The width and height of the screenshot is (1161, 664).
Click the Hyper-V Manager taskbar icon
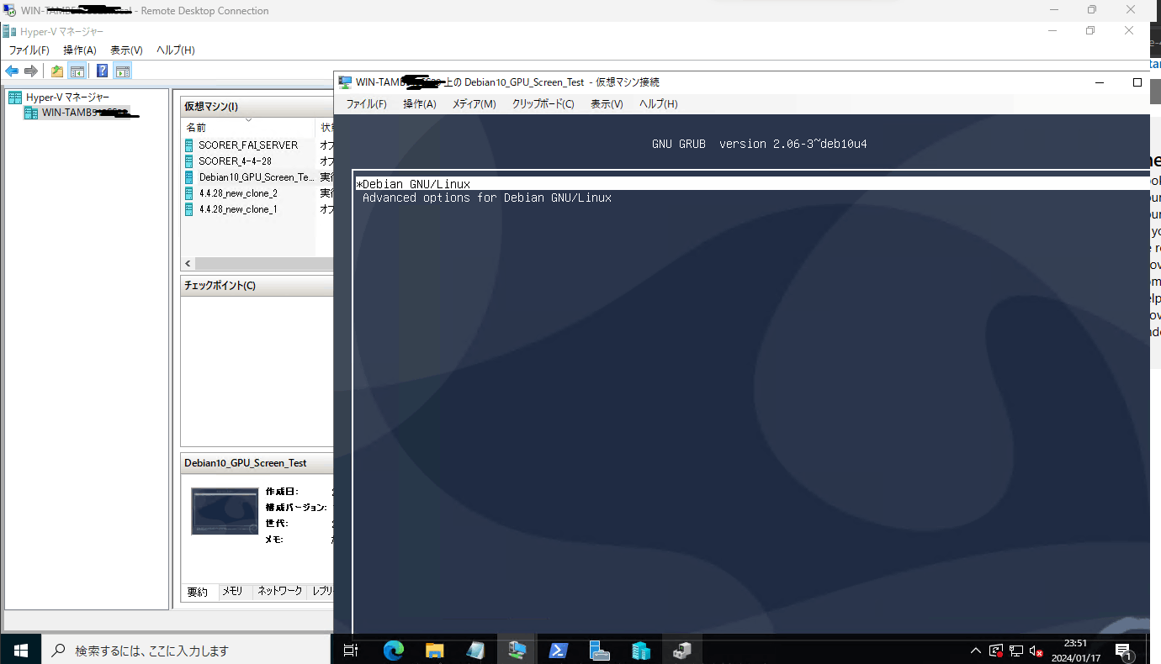(x=640, y=650)
